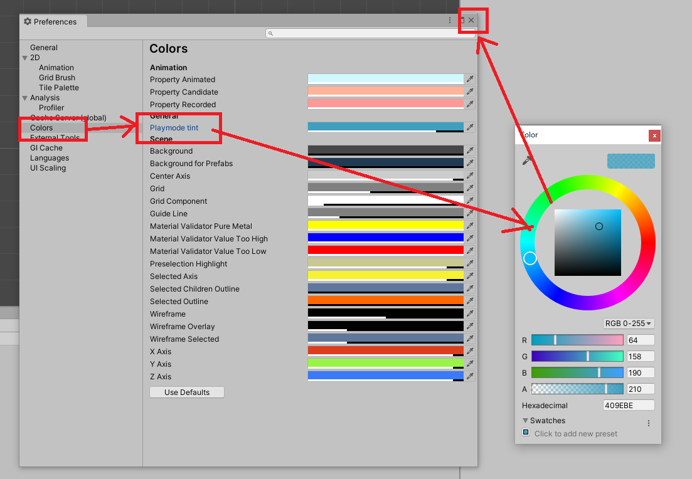Collapse the Analysis category in sidebar
This screenshot has height=479, width=692.
coord(24,98)
